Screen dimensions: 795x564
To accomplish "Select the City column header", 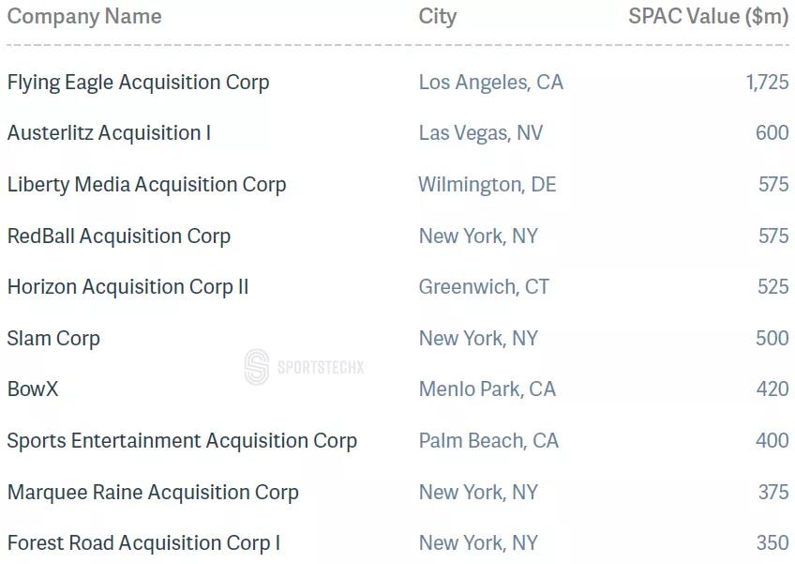I will pos(438,17).
